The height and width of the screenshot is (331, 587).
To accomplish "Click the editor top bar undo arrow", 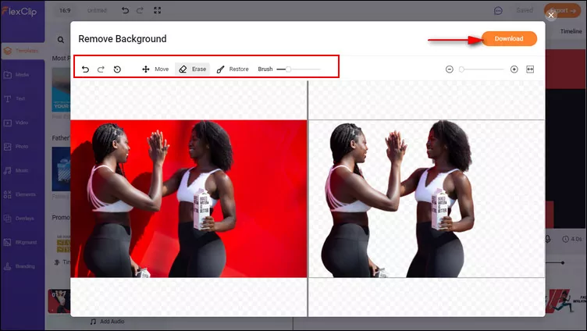I will tap(125, 10).
